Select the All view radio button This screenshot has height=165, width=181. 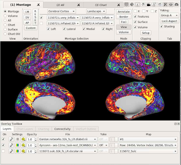5,20
